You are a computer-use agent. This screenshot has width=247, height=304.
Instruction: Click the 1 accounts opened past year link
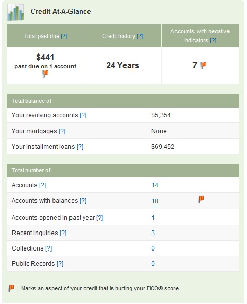[153, 218]
